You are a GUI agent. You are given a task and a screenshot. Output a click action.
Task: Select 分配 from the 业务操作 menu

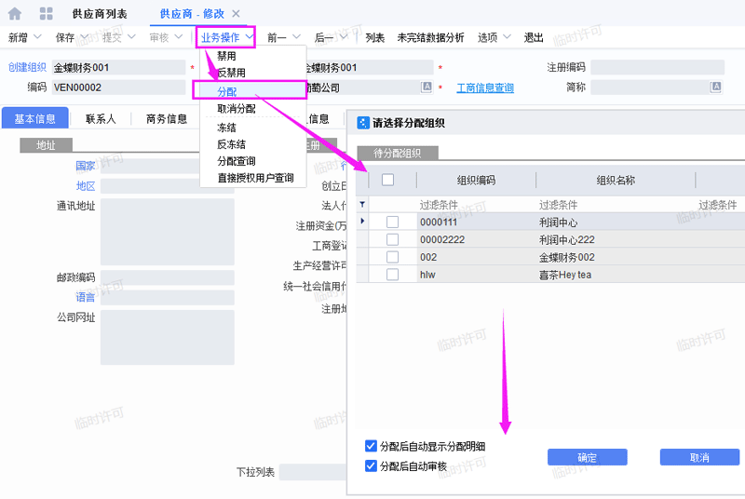(227, 91)
